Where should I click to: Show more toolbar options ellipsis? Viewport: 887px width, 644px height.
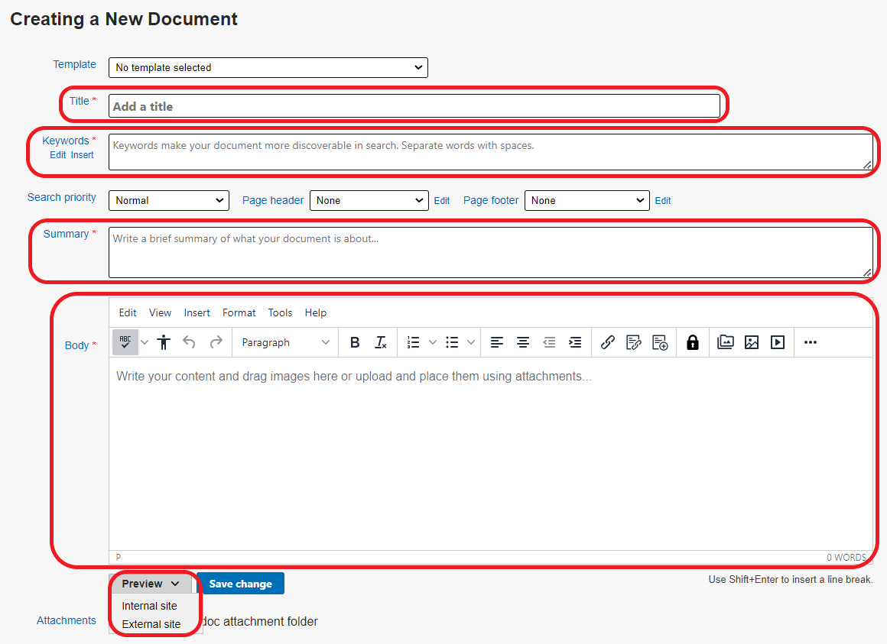810,342
